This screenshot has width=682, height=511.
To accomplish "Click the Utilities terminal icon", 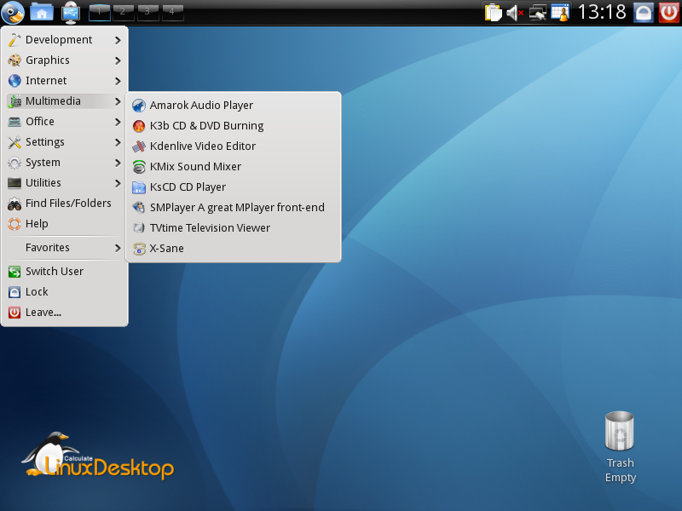I will [x=14, y=183].
